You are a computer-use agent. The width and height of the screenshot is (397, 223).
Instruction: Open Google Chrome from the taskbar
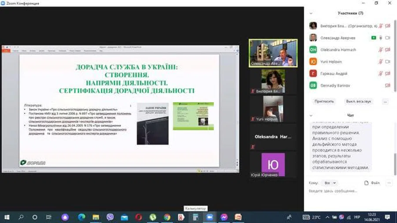167,217
